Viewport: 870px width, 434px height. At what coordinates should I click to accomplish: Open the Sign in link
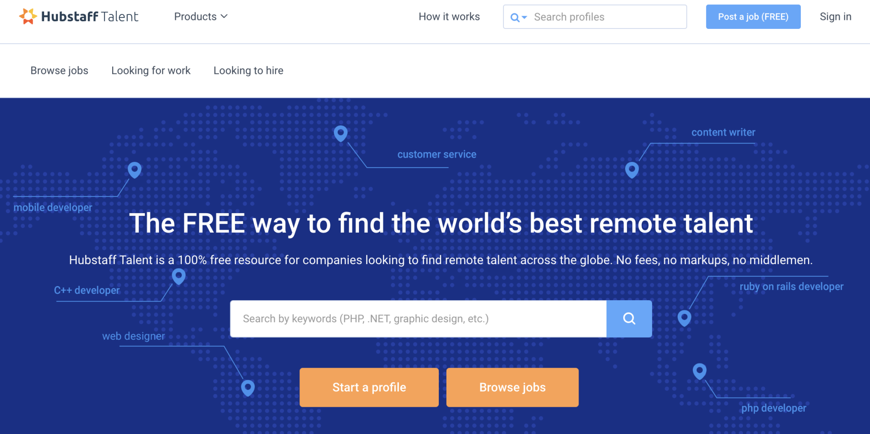(x=835, y=17)
